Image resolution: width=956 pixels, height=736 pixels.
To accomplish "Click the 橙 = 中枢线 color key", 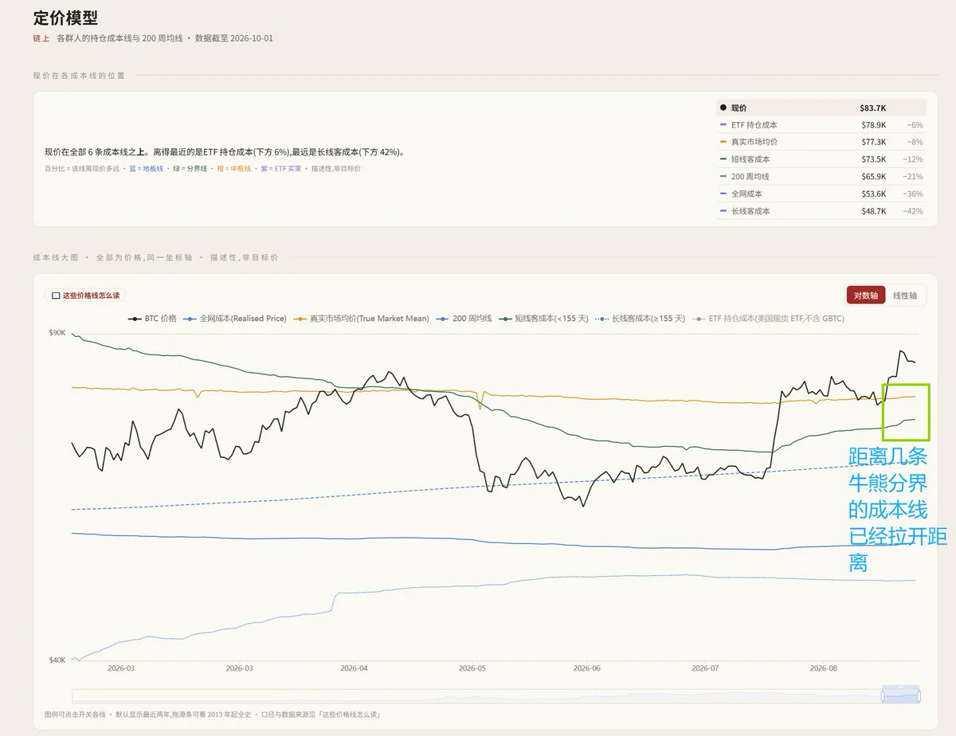I will tap(234, 169).
